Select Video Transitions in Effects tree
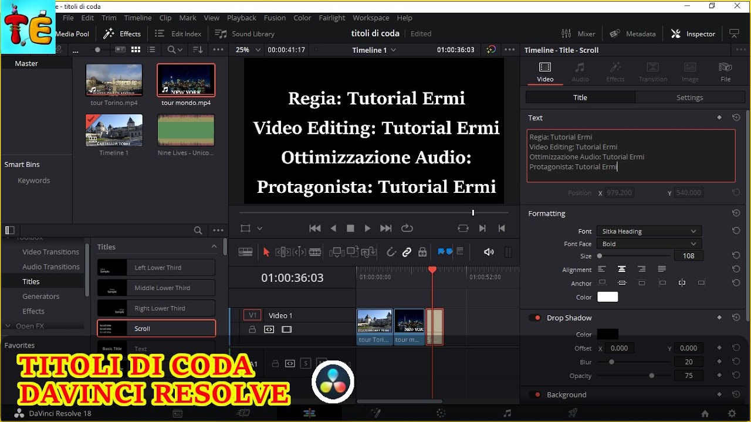This screenshot has height=422, width=751. 50,251
